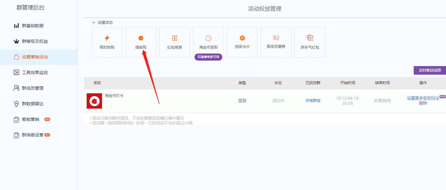Click the 类型 column header
Viewport: 446px width, 190px height.
tap(242, 83)
